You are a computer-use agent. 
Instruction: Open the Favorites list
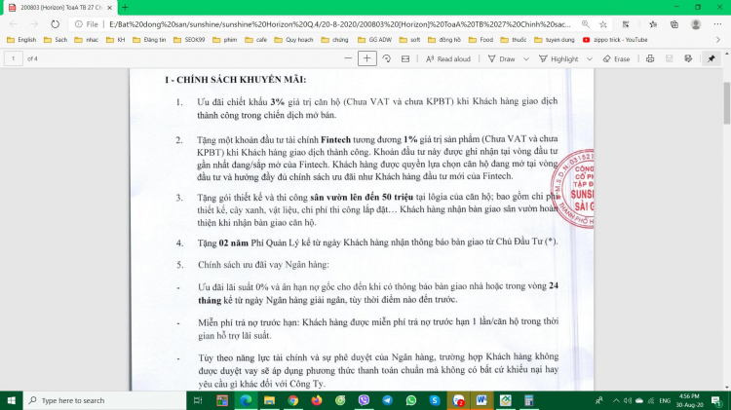tap(653, 24)
